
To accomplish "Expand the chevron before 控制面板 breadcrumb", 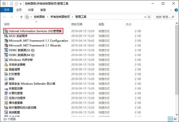I will point(31,17).
